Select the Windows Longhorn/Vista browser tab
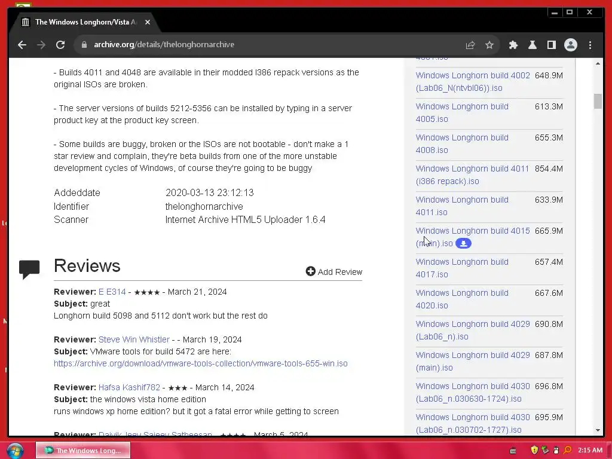Screen dimensions: 612x459 (85, 22)
